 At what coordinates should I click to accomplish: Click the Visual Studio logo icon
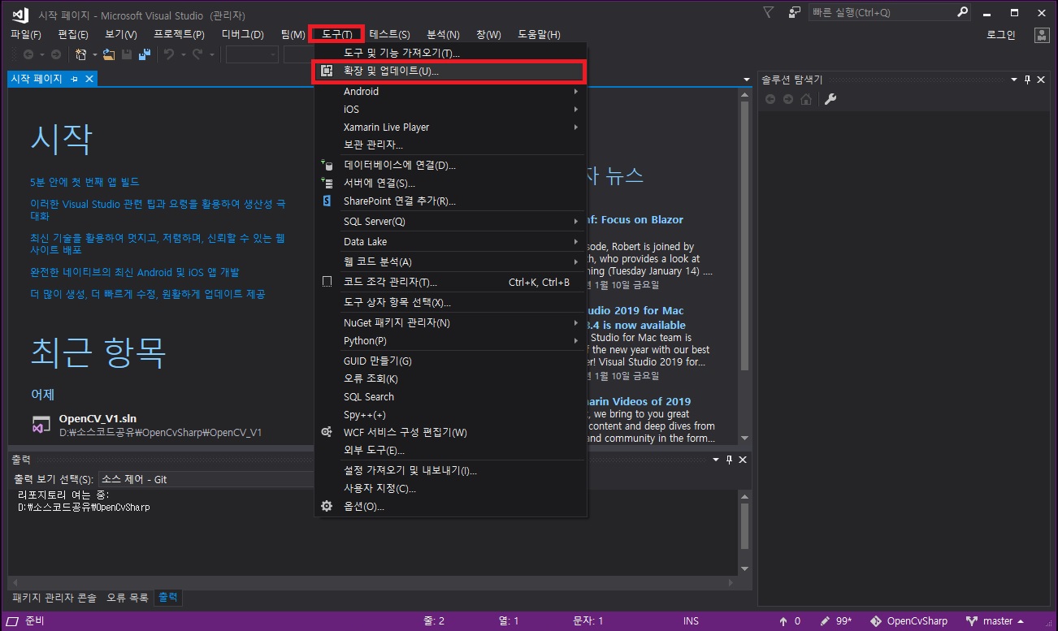[x=20, y=14]
